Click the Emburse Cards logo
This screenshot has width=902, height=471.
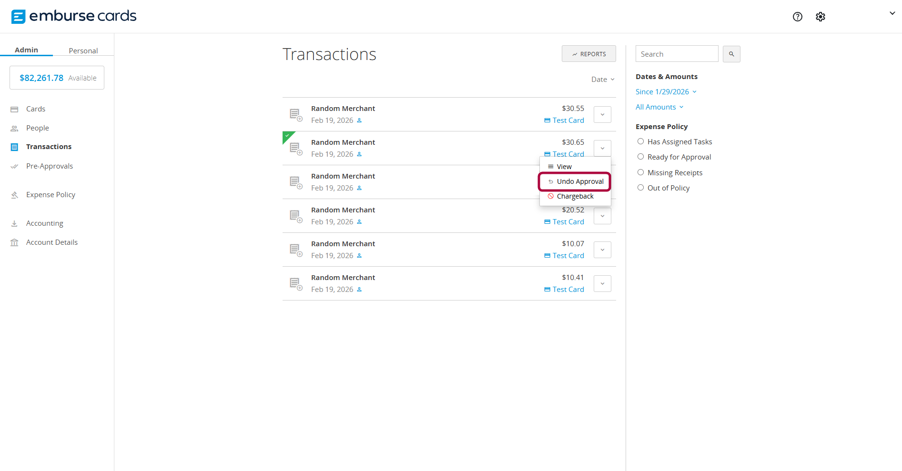click(x=74, y=16)
